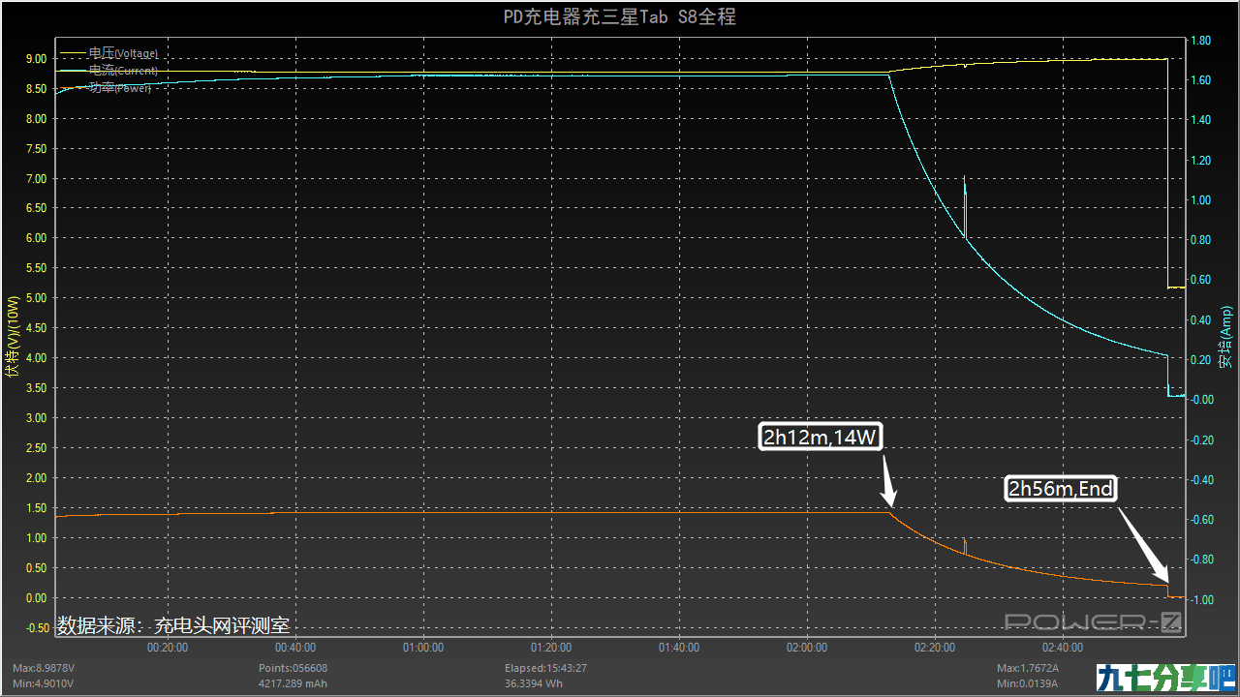
Task: Click the cyan Current legend entry
Action: pos(109,71)
